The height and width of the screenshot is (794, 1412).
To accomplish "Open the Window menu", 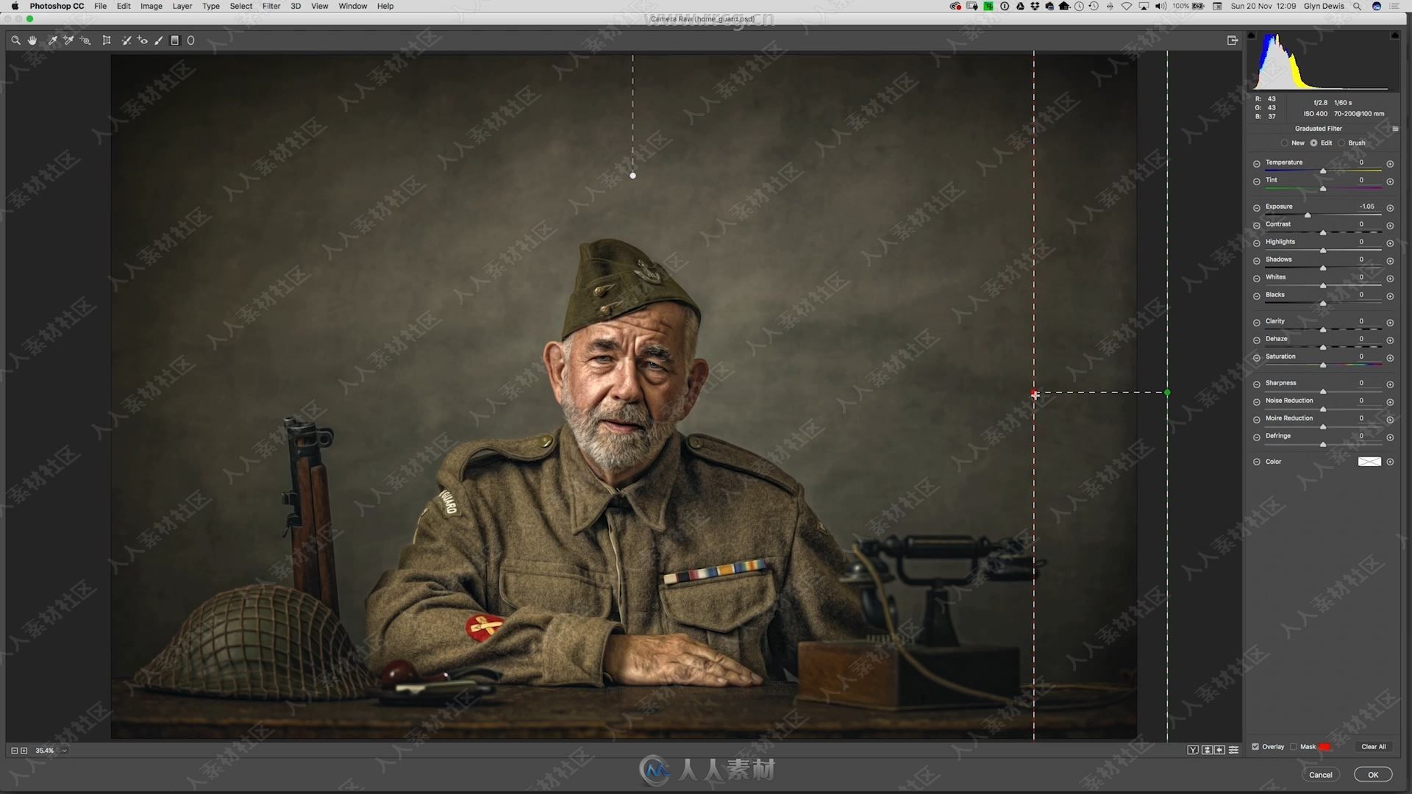I will click(353, 6).
